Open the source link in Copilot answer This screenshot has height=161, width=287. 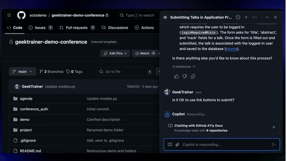pos(231,49)
